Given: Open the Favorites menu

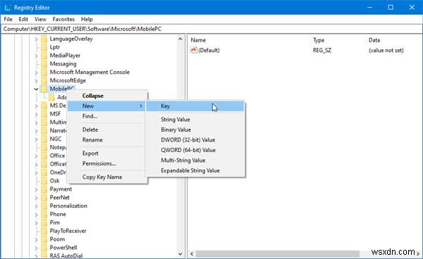Looking at the screenshot, I should pos(63,19).
